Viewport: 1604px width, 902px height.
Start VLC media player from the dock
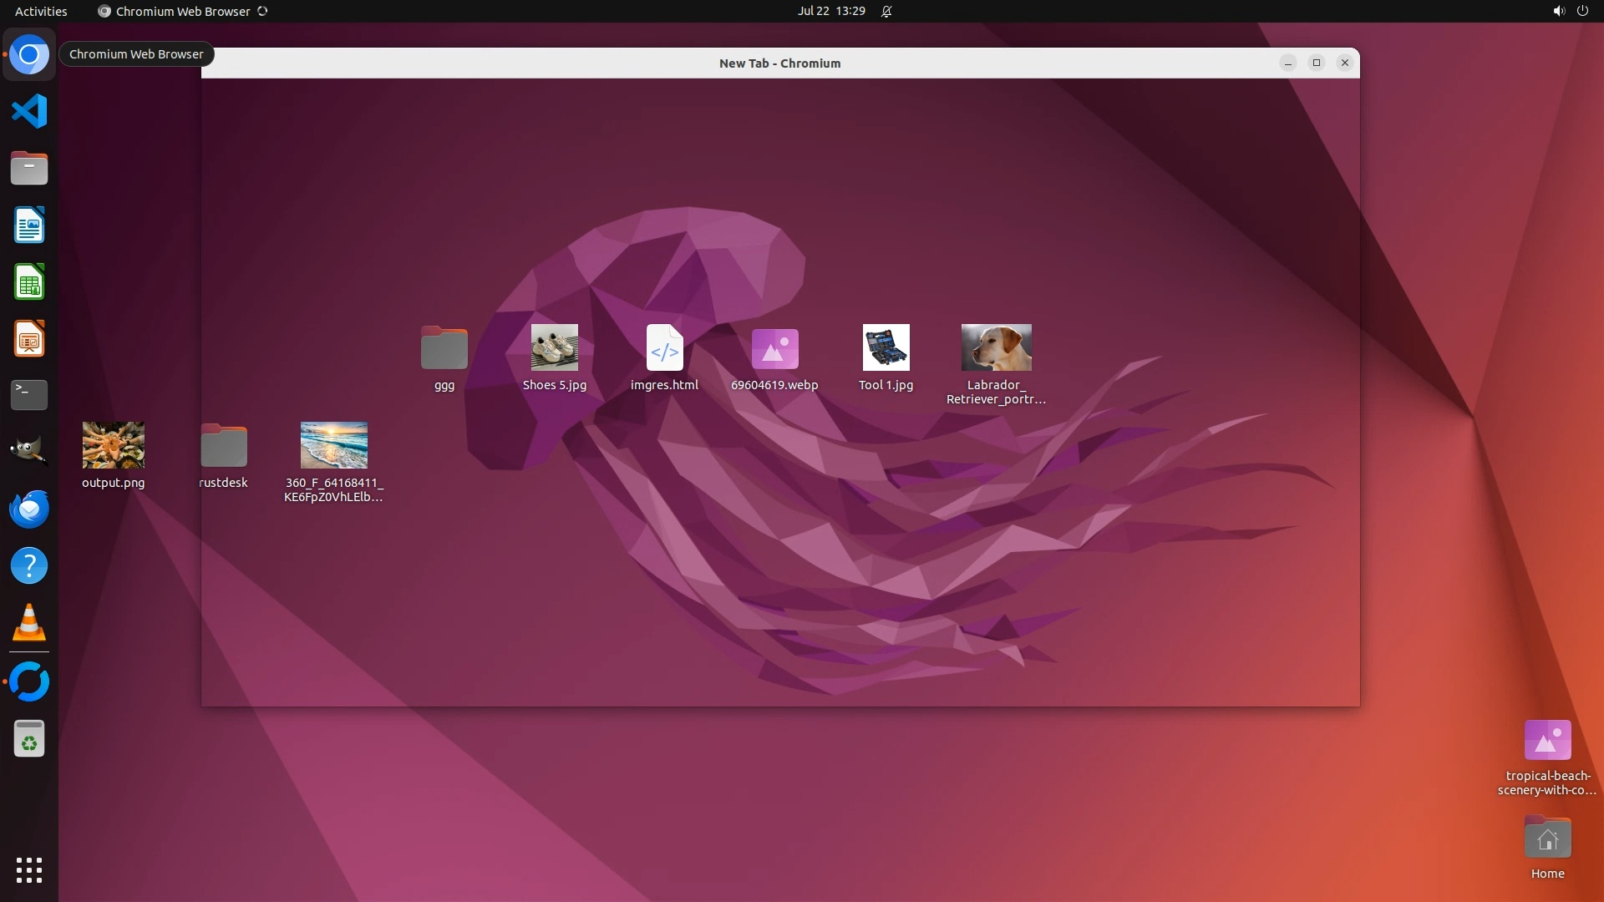(29, 623)
